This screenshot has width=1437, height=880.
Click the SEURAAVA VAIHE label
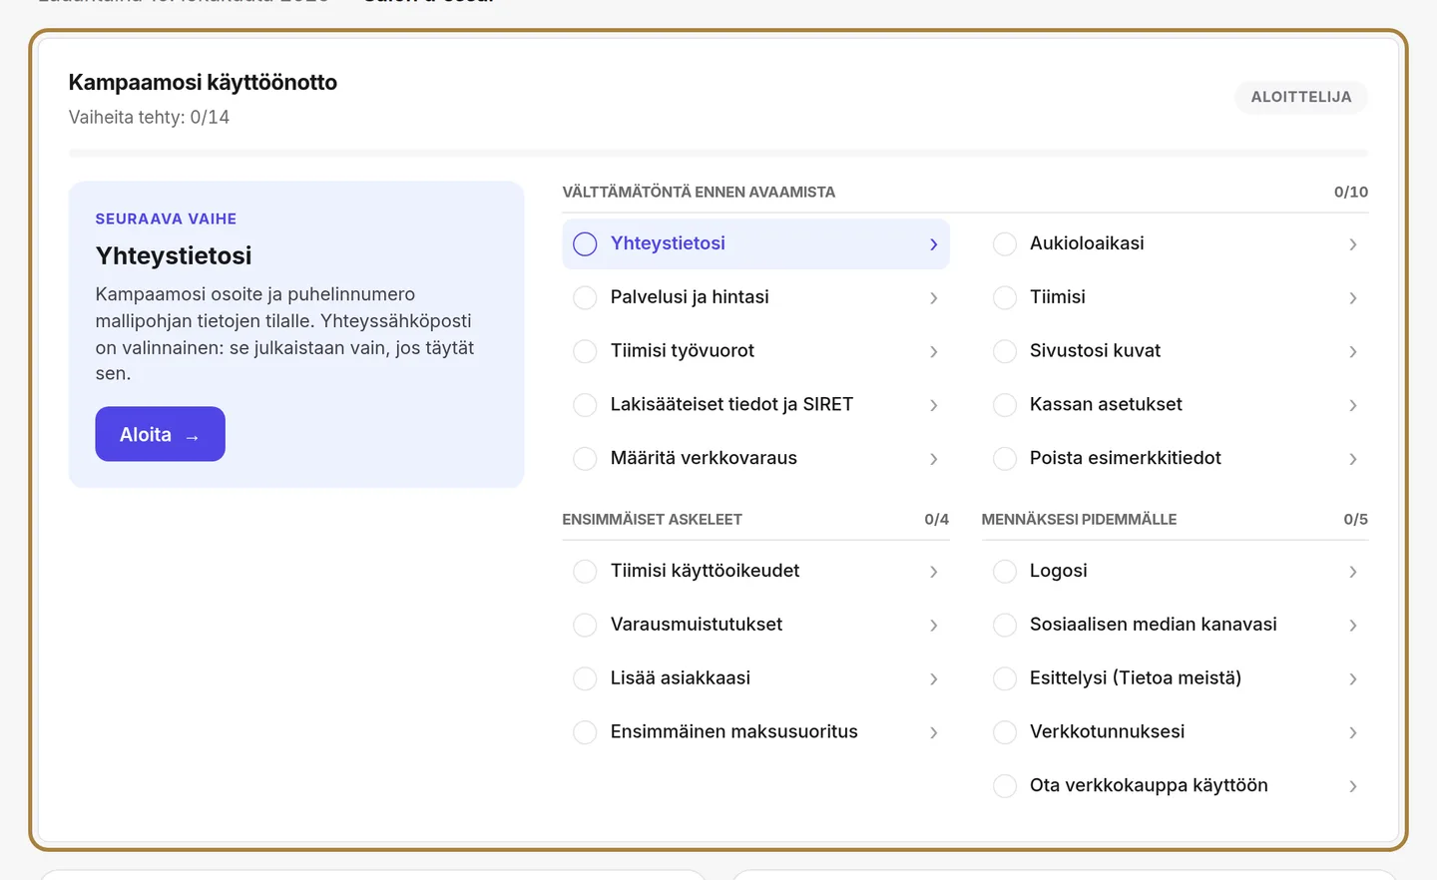[166, 219]
